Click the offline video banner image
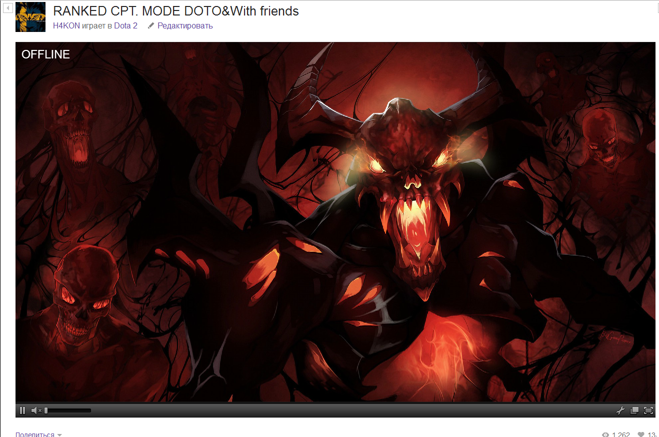This screenshot has width=659, height=437. point(335,222)
